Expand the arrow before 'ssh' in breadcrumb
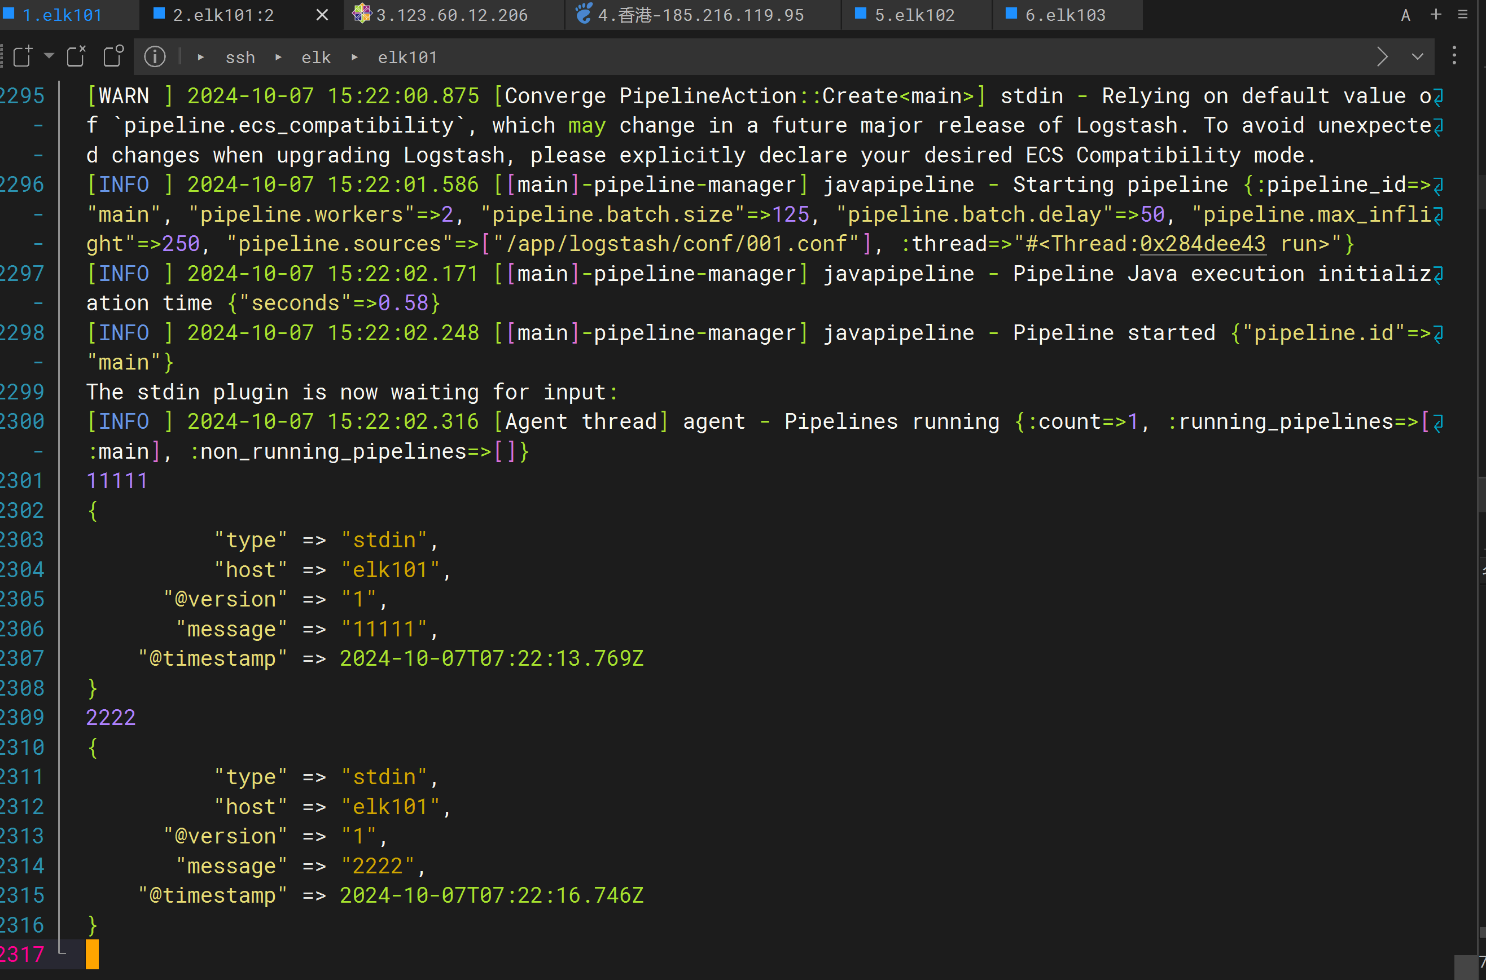This screenshot has height=980, width=1486. 201,57
